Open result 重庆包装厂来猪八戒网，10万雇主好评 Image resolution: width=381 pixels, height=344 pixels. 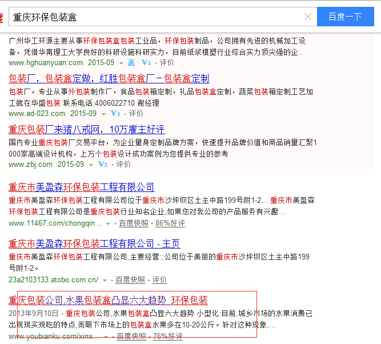click(x=87, y=129)
